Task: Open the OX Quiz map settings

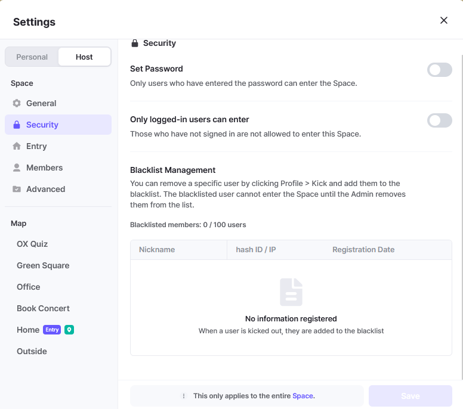Action: [32, 244]
